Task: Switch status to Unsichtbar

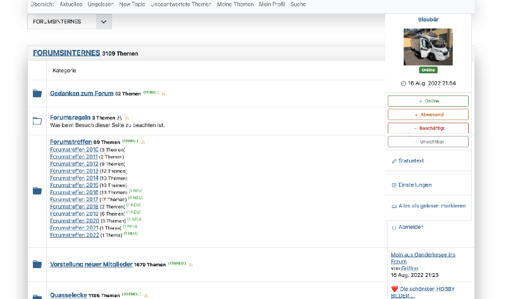Action: pyautogui.click(x=428, y=142)
